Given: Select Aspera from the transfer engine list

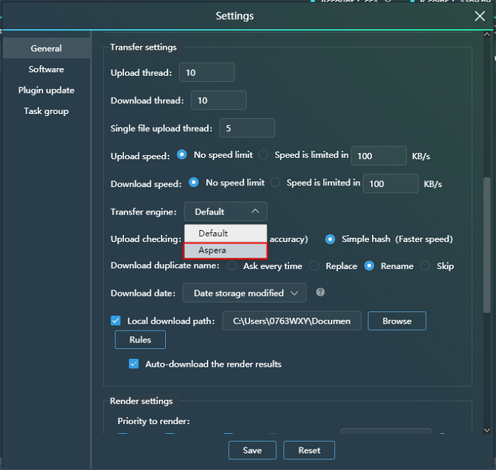Looking at the screenshot, I should click(225, 251).
